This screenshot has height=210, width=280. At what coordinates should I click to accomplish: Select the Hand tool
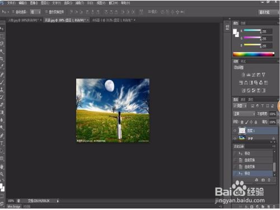(2, 167)
